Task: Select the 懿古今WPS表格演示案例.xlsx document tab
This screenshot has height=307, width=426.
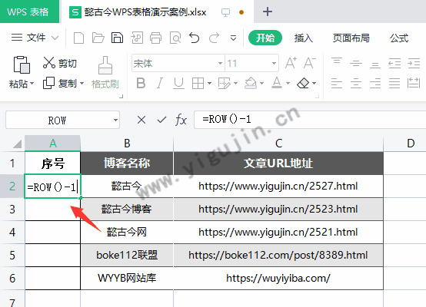Action: tap(158, 12)
